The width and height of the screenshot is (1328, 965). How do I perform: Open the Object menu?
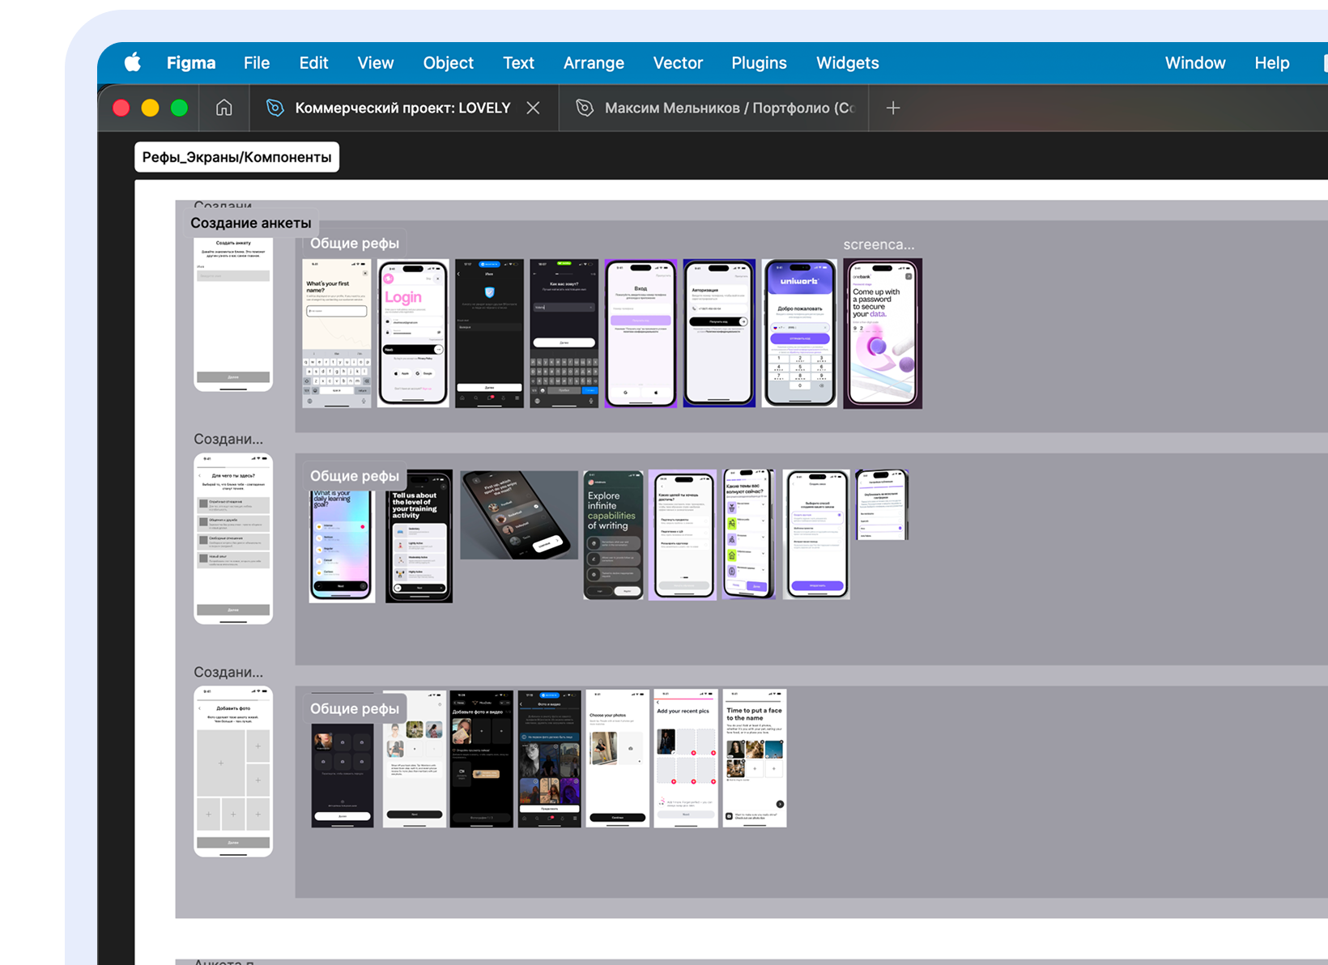click(x=448, y=63)
